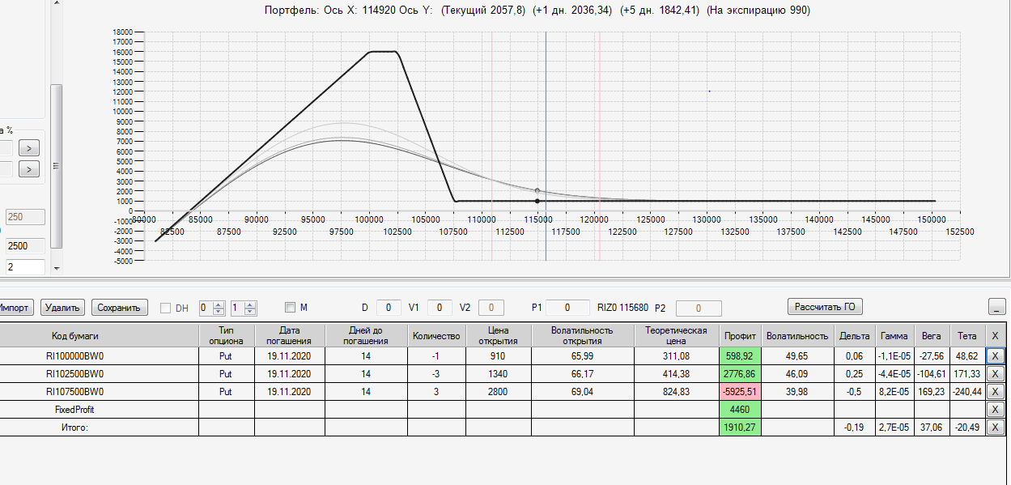Image resolution: width=1011 pixels, height=485 pixels.
Task: Click the Волатильность открытия column header
Action: pos(582,335)
